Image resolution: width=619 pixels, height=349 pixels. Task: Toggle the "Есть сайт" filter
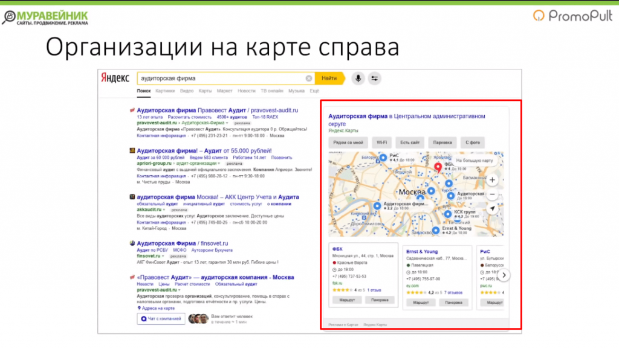pyautogui.click(x=410, y=142)
